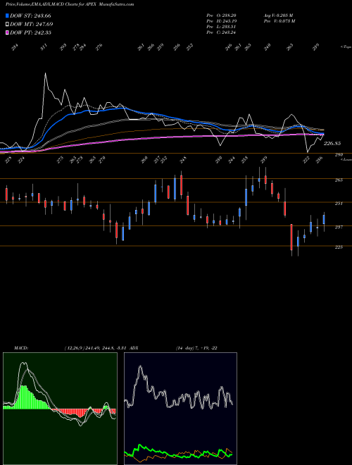Click the ADX (14 day) values text
The width and height of the screenshot is (352, 465).
[196, 348]
